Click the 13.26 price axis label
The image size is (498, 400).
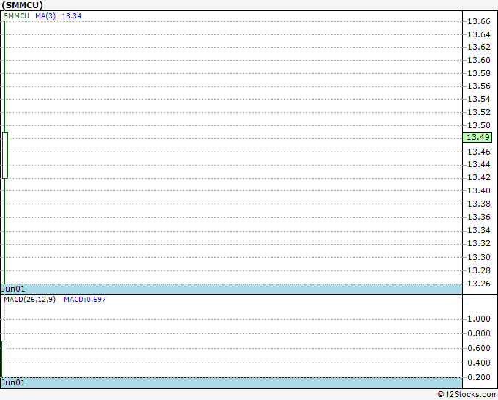pyautogui.click(x=479, y=284)
